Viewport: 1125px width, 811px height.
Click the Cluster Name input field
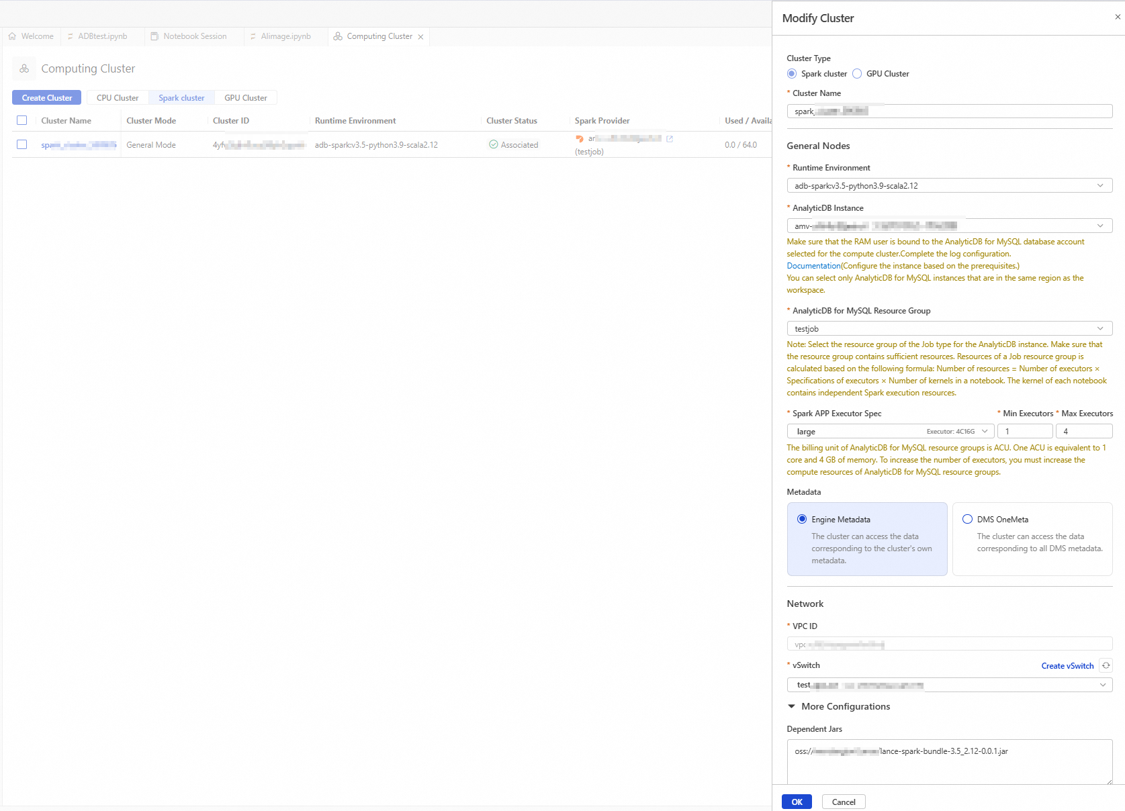point(950,111)
